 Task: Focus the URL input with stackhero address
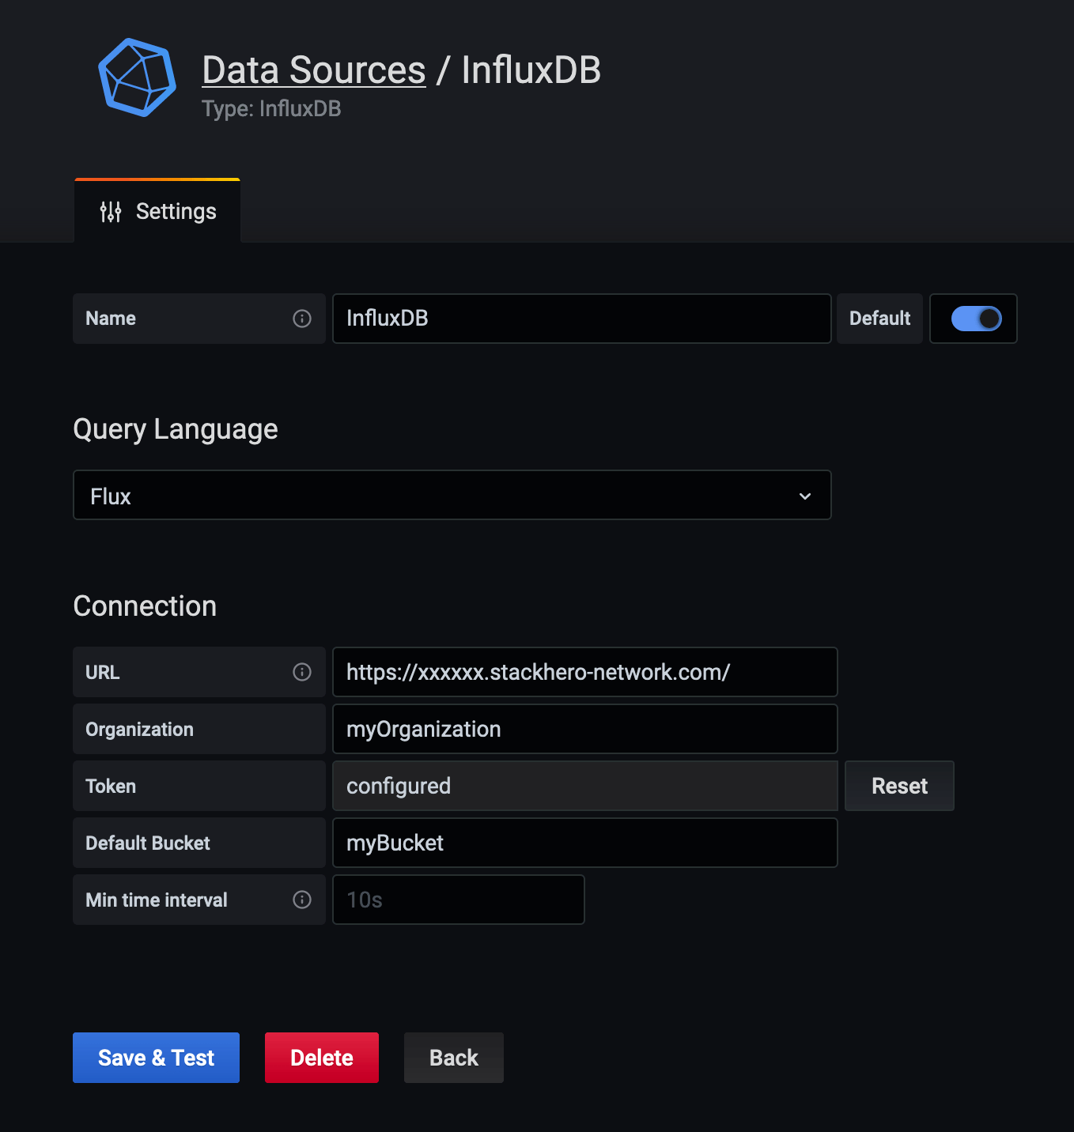click(x=584, y=672)
